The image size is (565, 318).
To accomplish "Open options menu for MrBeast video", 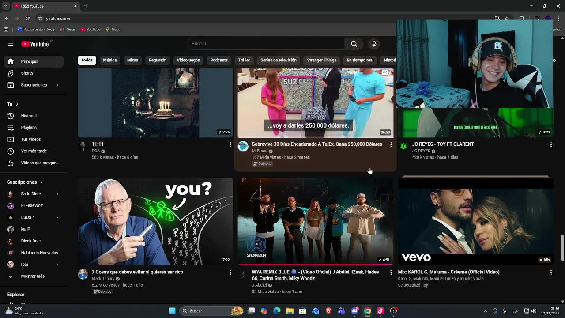I will (391, 144).
